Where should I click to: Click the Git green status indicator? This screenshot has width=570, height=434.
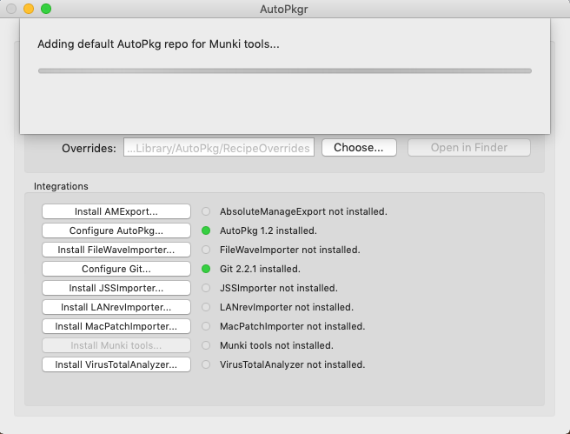coord(206,269)
